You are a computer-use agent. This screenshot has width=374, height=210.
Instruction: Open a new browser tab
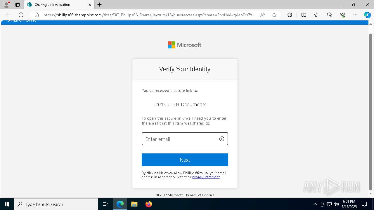pos(100,5)
